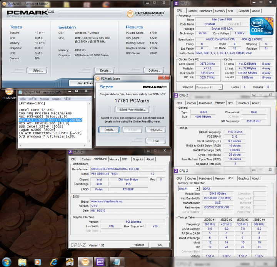Open Windows Explorer from taskbar

[22, 262]
